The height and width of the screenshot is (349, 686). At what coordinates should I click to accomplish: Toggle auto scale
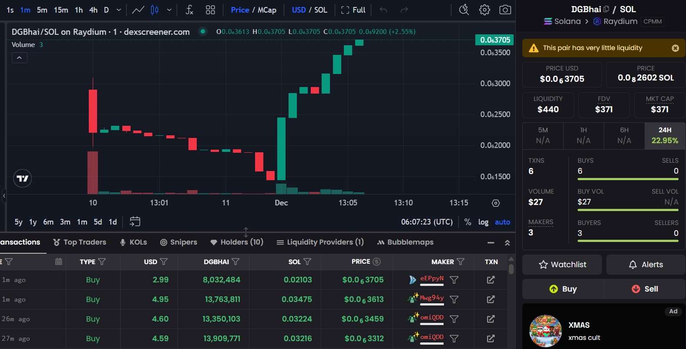[x=502, y=222]
